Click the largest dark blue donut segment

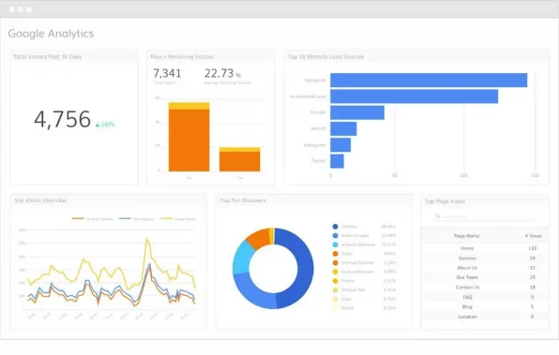[305, 267]
